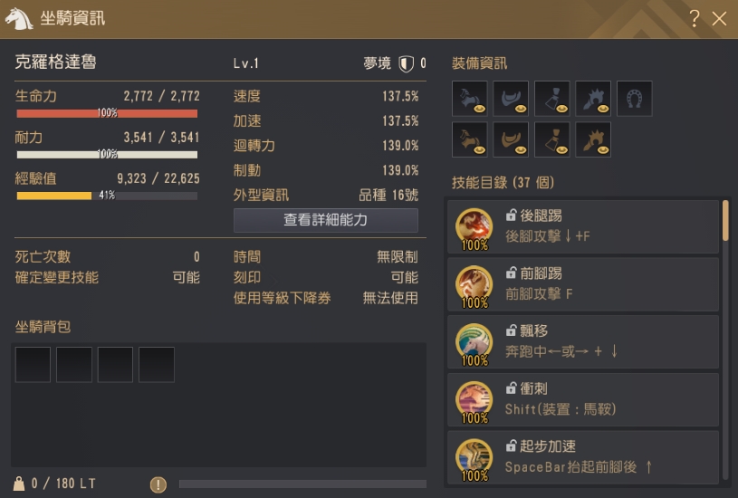Click the 經驗值 progress bar
Viewport: 738px width, 498px height.
tap(107, 196)
